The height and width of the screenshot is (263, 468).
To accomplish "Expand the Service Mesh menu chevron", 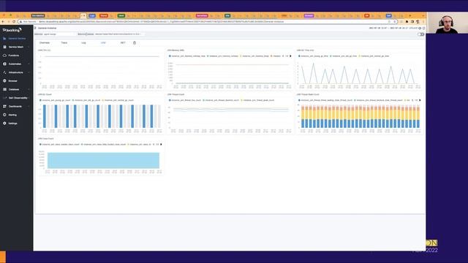I will coord(29,47).
